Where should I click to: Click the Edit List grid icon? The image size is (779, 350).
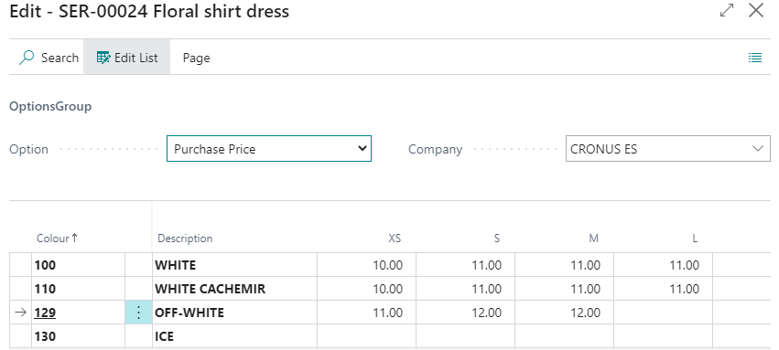coord(103,58)
